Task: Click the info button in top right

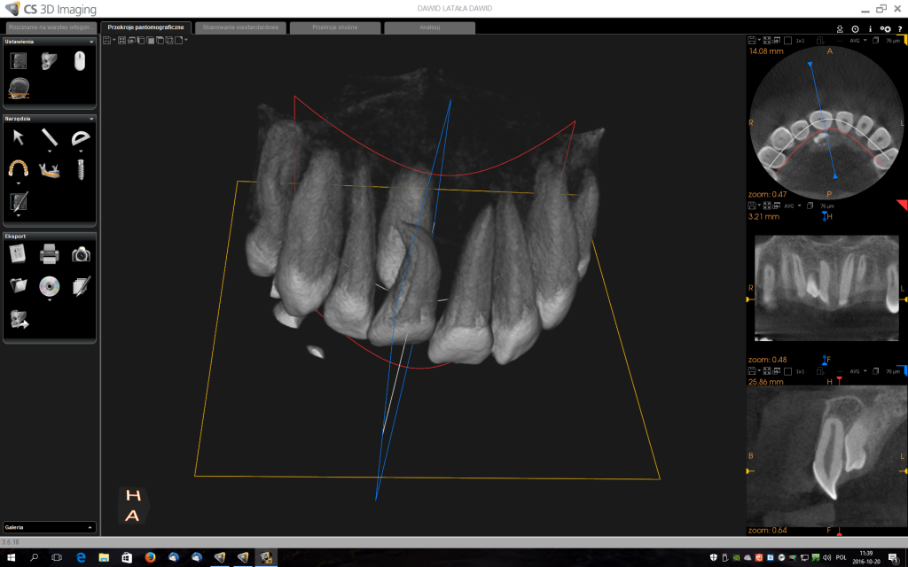Action: pos(870,28)
